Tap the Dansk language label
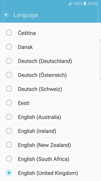The image size is (101, 181). (25, 47)
